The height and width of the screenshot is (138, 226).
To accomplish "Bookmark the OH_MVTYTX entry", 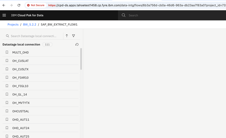I will 7,103.
